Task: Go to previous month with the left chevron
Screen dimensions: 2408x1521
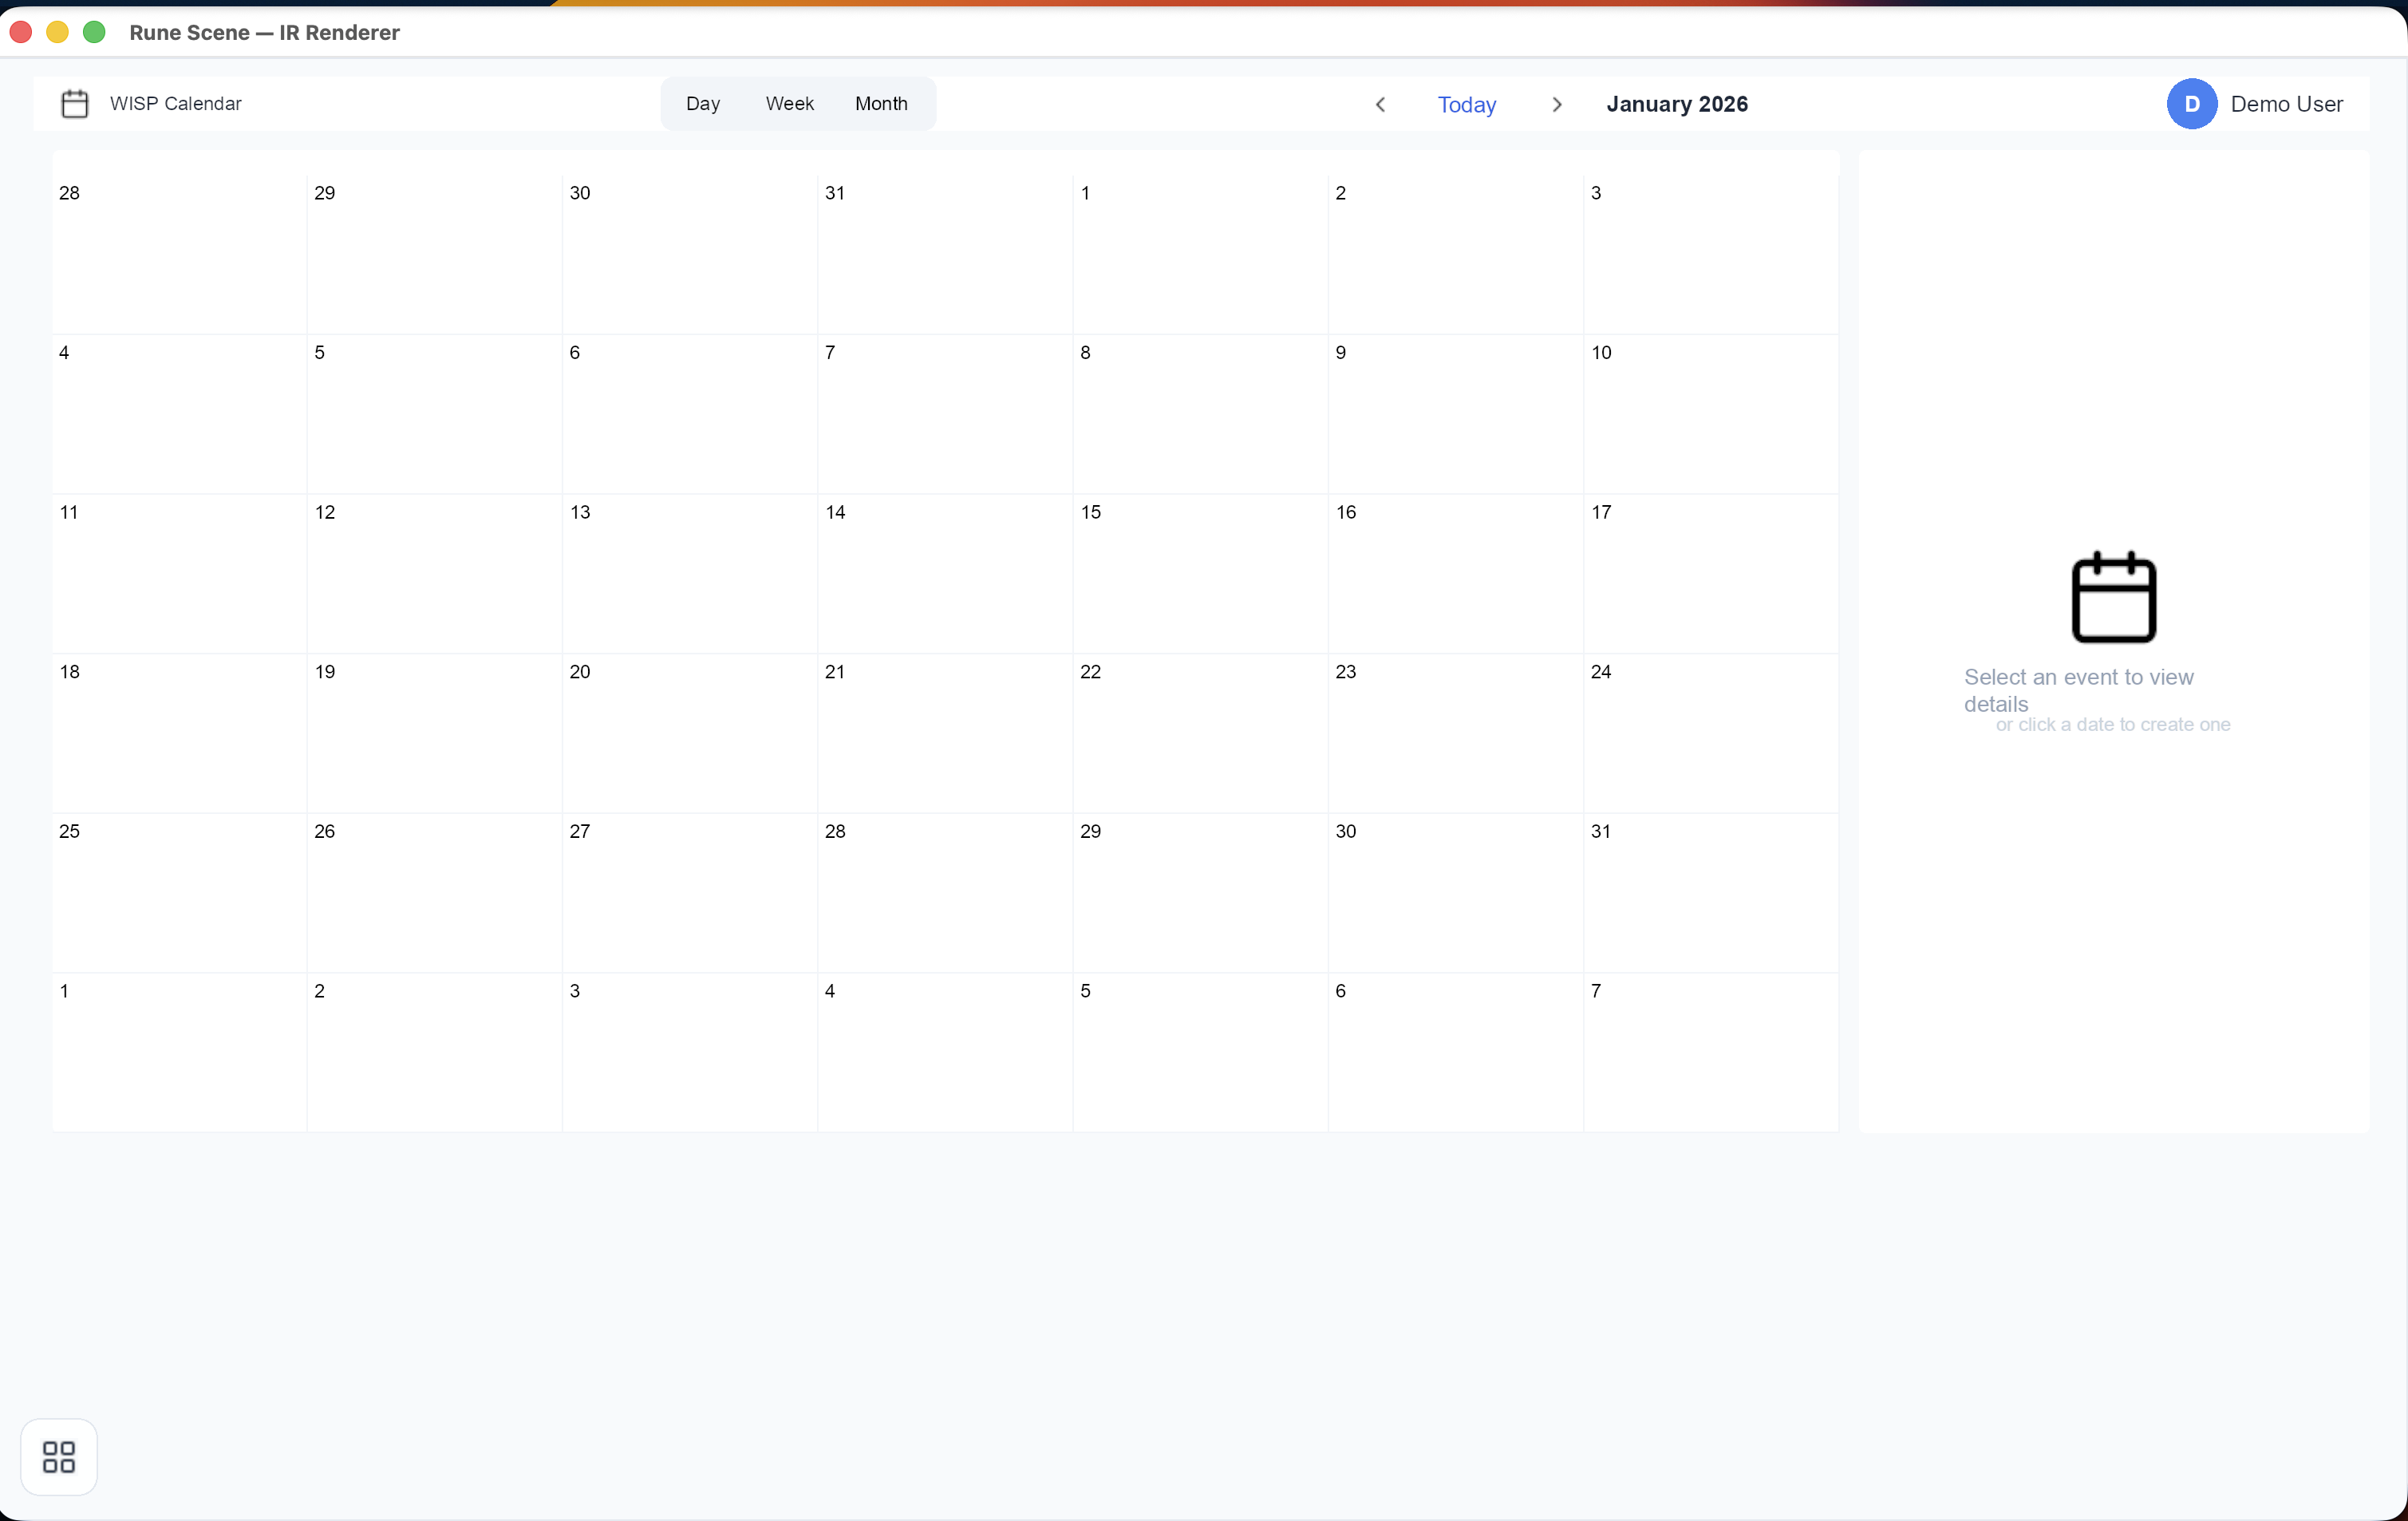Action: (1380, 104)
